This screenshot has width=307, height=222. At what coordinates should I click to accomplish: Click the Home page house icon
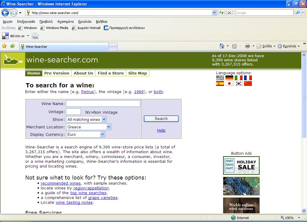[222, 46]
